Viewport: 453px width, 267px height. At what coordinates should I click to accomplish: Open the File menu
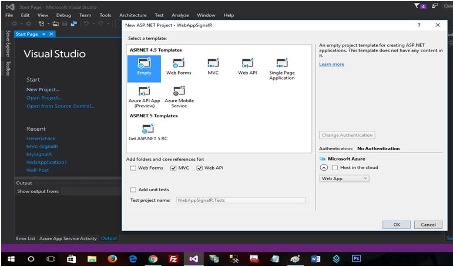(x=9, y=15)
